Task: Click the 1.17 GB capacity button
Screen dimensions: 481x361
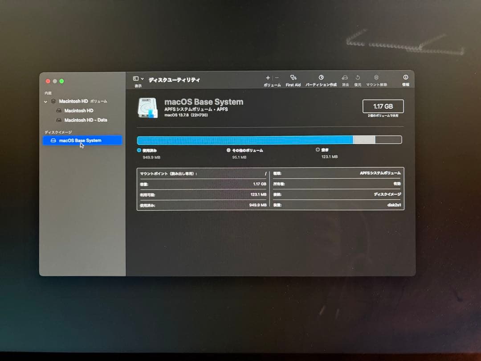Action: click(x=384, y=106)
